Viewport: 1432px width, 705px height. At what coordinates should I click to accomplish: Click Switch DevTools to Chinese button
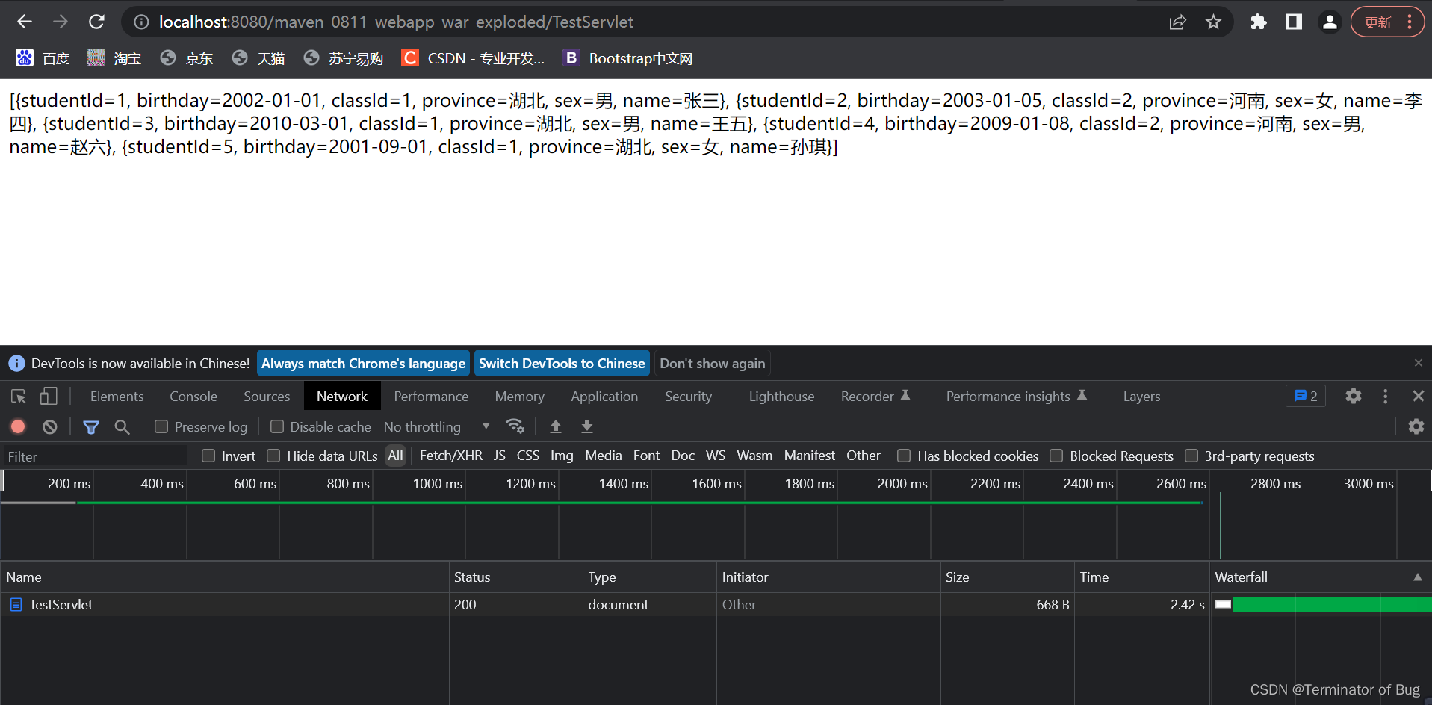point(561,364)
